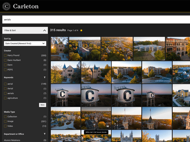Viewport: 190px width, 142px height.
Task: Click the search field containing aerials
Action: pos(96,20)
